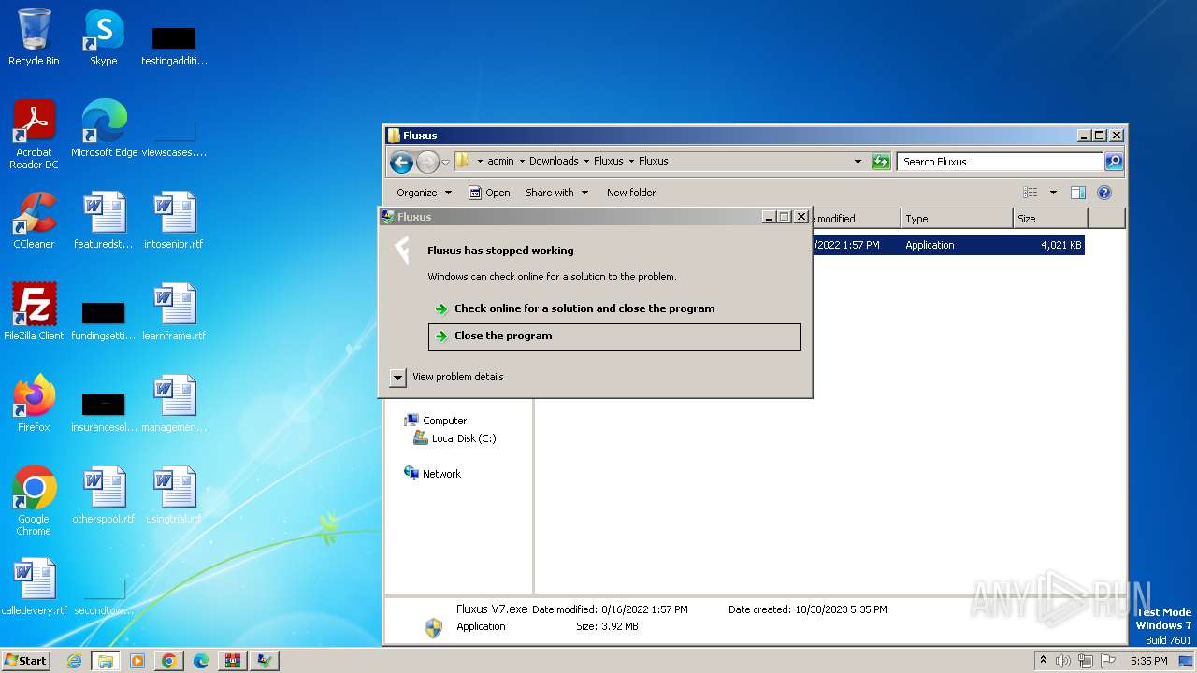Viewport: 1197px width, 673px height.
Task: Click the Google Chrome taskbar icon
Action: 169,661
